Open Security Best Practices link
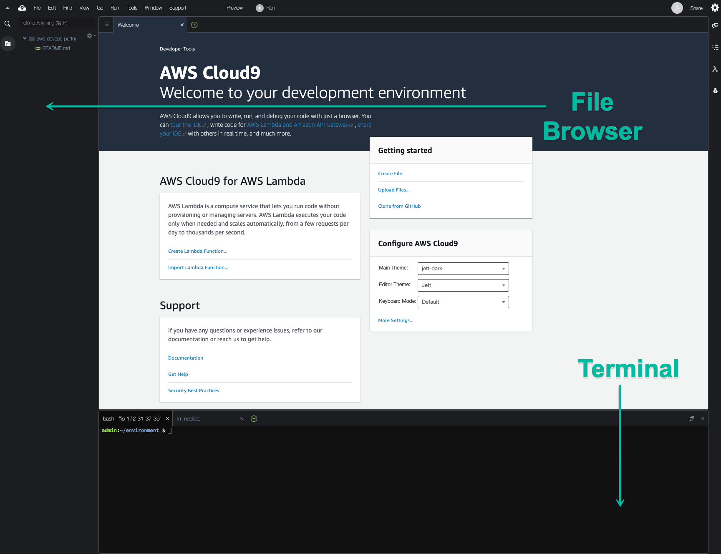The image size is (721, 554). click(x=193, y=390)
